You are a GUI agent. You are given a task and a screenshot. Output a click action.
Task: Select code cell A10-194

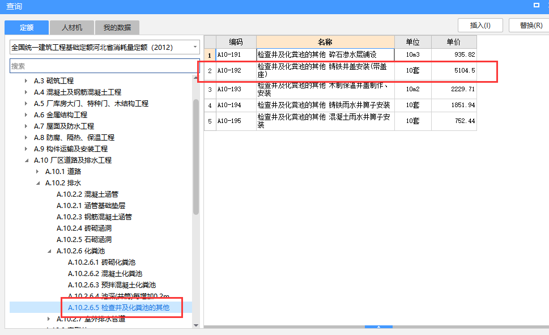pos(236,105)
